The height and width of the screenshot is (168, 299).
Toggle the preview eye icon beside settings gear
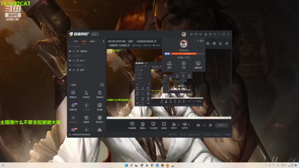click(x=204, y=125)
